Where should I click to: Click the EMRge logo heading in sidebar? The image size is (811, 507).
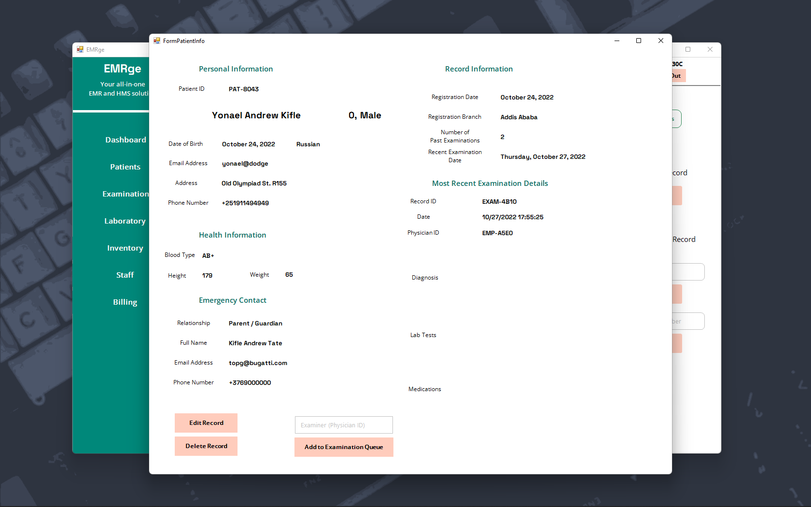tap(123, 69)
